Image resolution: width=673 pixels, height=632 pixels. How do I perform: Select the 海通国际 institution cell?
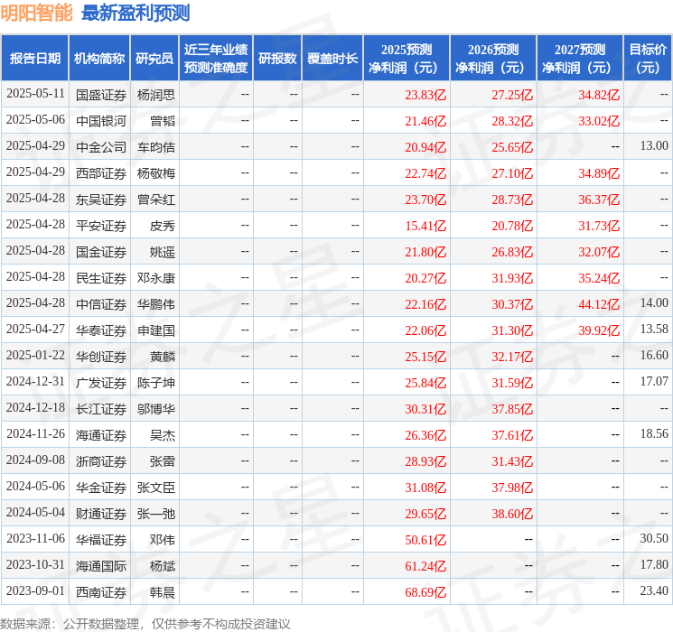101,566
